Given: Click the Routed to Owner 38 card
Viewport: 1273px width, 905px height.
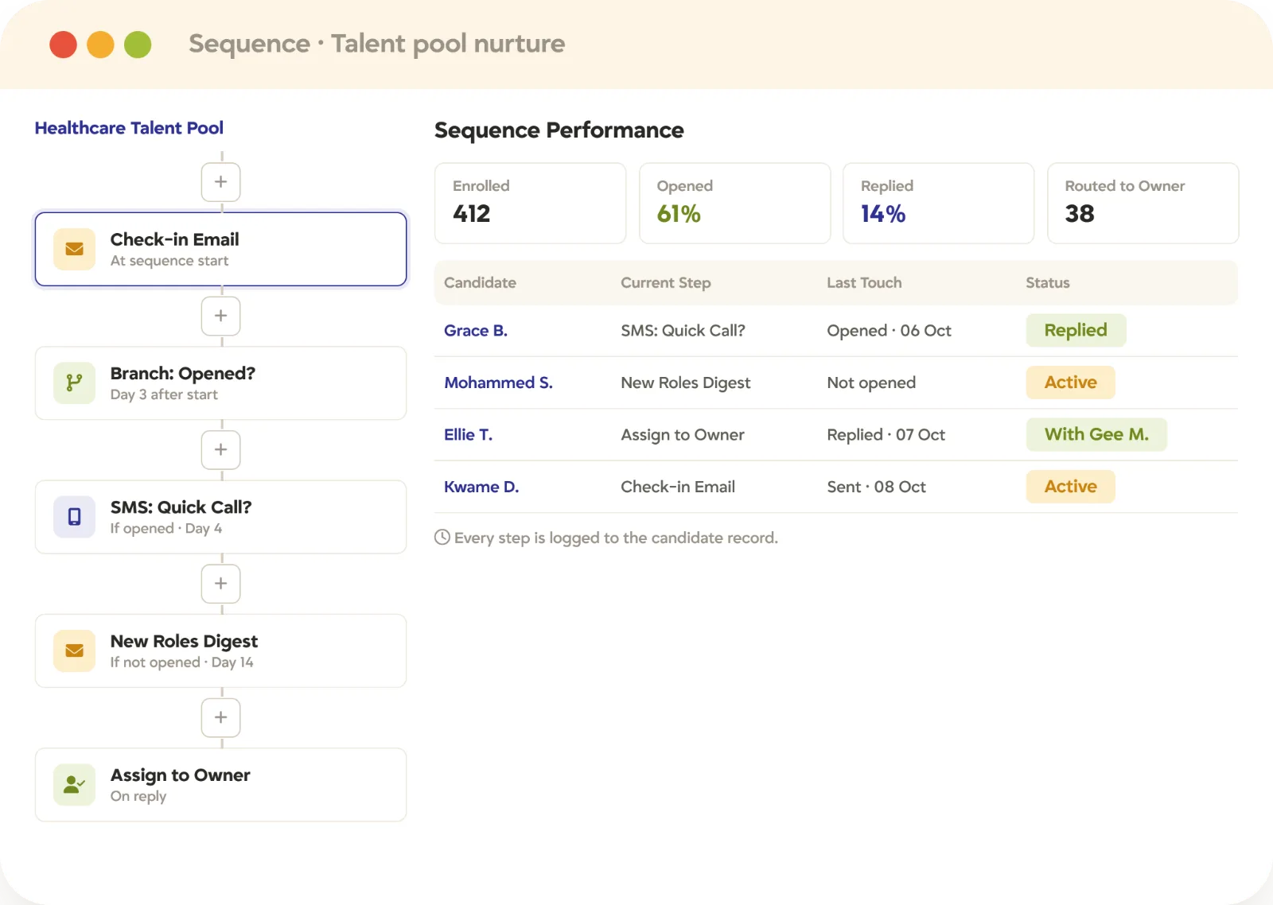Looking at the screenshot, I should tap(1143, 204).
